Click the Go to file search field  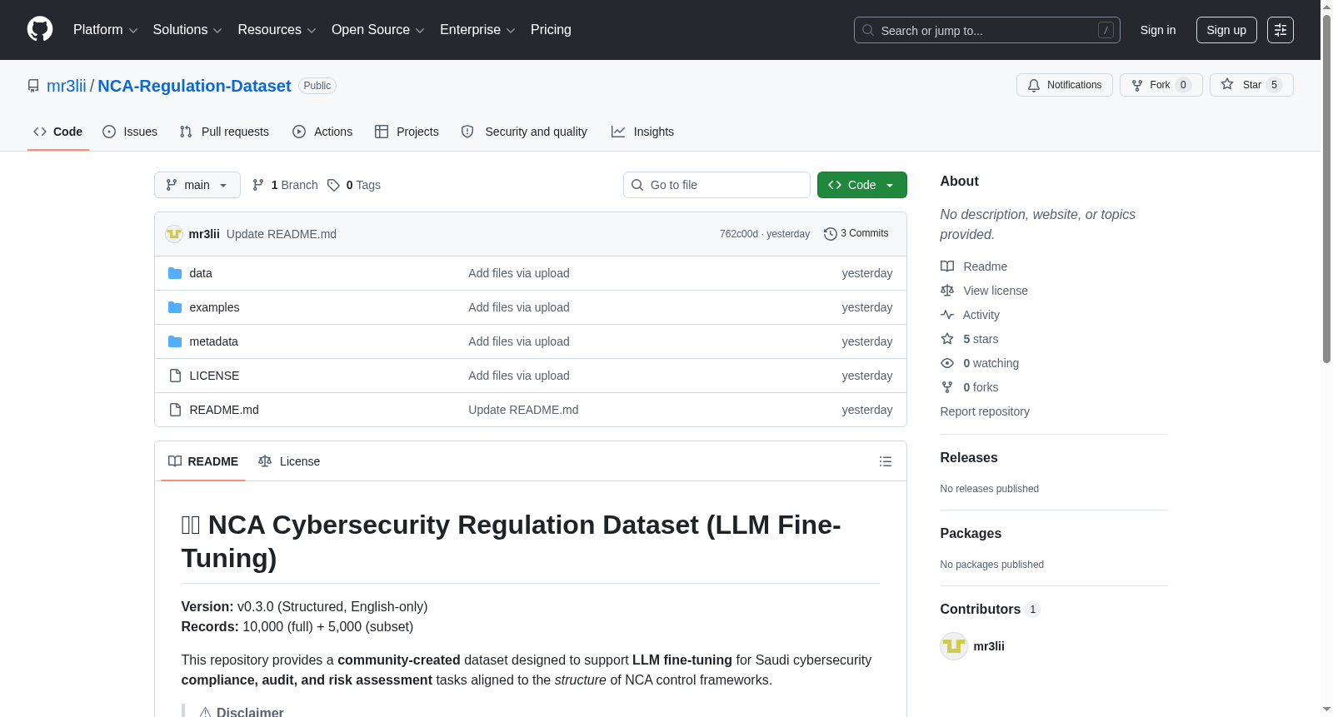[716, 185]
